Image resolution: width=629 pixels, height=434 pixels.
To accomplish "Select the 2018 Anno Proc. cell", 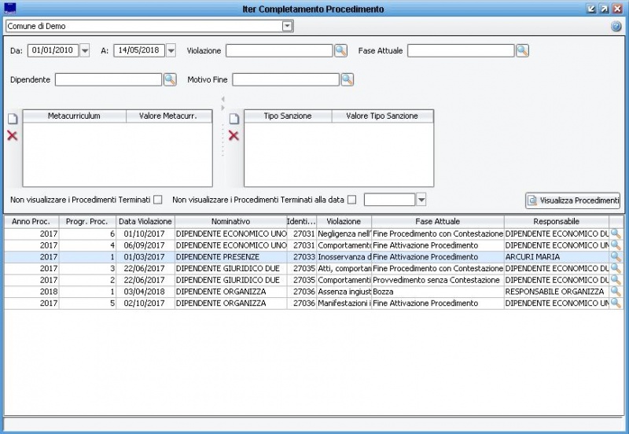I will [x=31, y=292].
